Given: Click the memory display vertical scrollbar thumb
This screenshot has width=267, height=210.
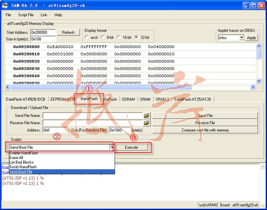Looking at the screenshot, I should (259, 54).
